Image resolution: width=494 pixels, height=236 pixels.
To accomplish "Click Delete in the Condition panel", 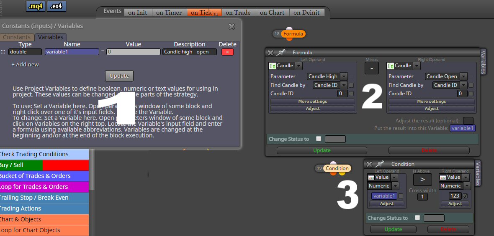I will pos(448,229).
